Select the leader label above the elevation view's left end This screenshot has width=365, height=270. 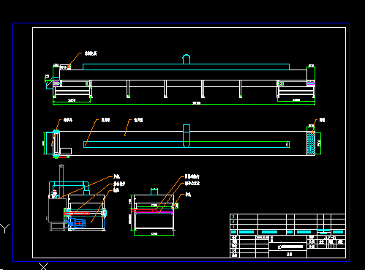[x=91, y=53]
